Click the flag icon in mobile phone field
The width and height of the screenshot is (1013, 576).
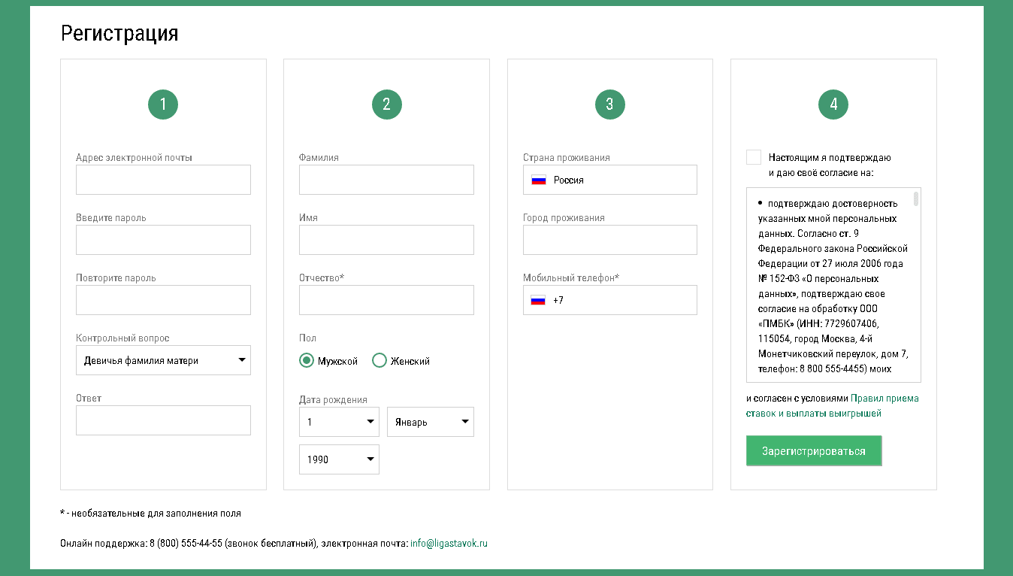pyautogui.click(x=538, y=300)
